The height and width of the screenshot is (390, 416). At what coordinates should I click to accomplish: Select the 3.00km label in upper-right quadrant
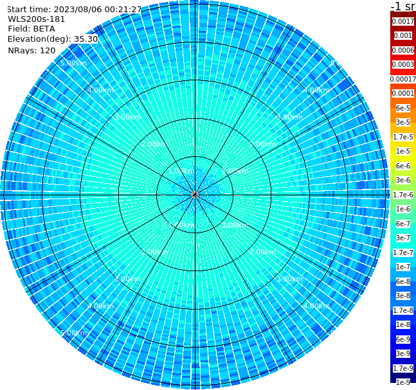pos(289,117)
